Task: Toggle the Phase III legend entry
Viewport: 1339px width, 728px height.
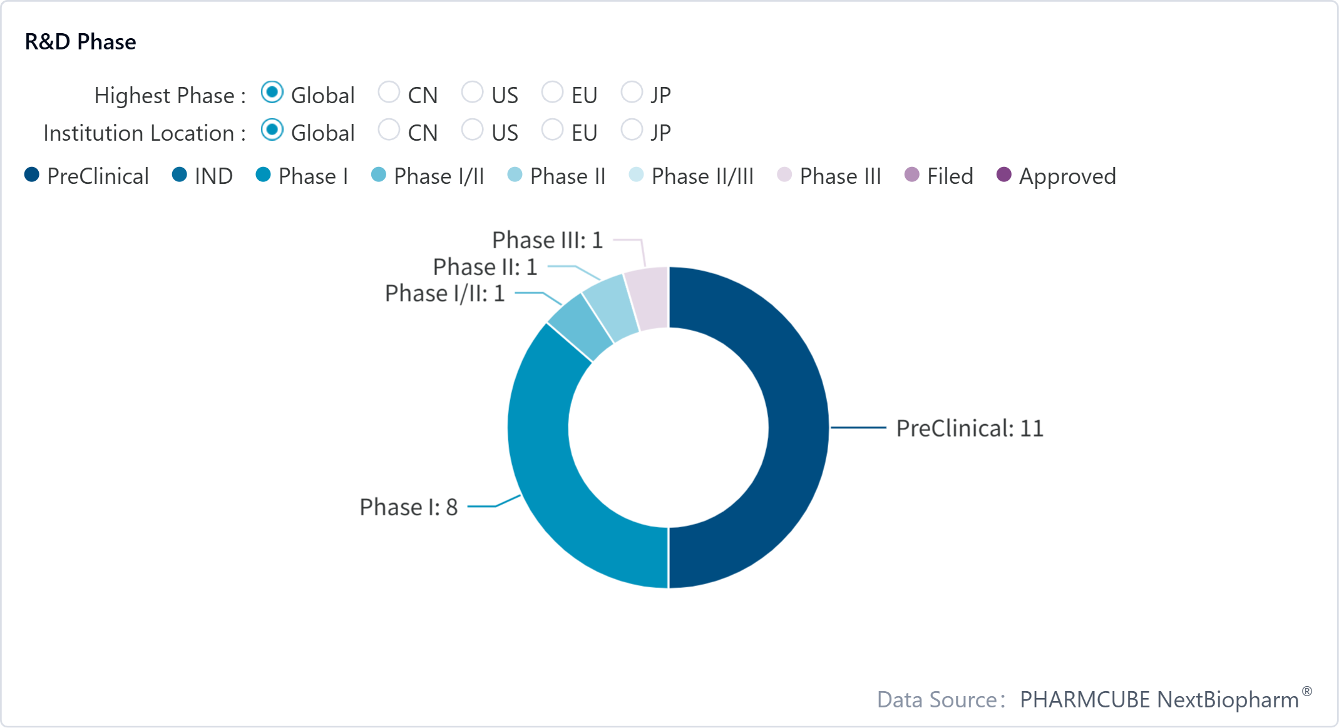Action: [829, 176]
